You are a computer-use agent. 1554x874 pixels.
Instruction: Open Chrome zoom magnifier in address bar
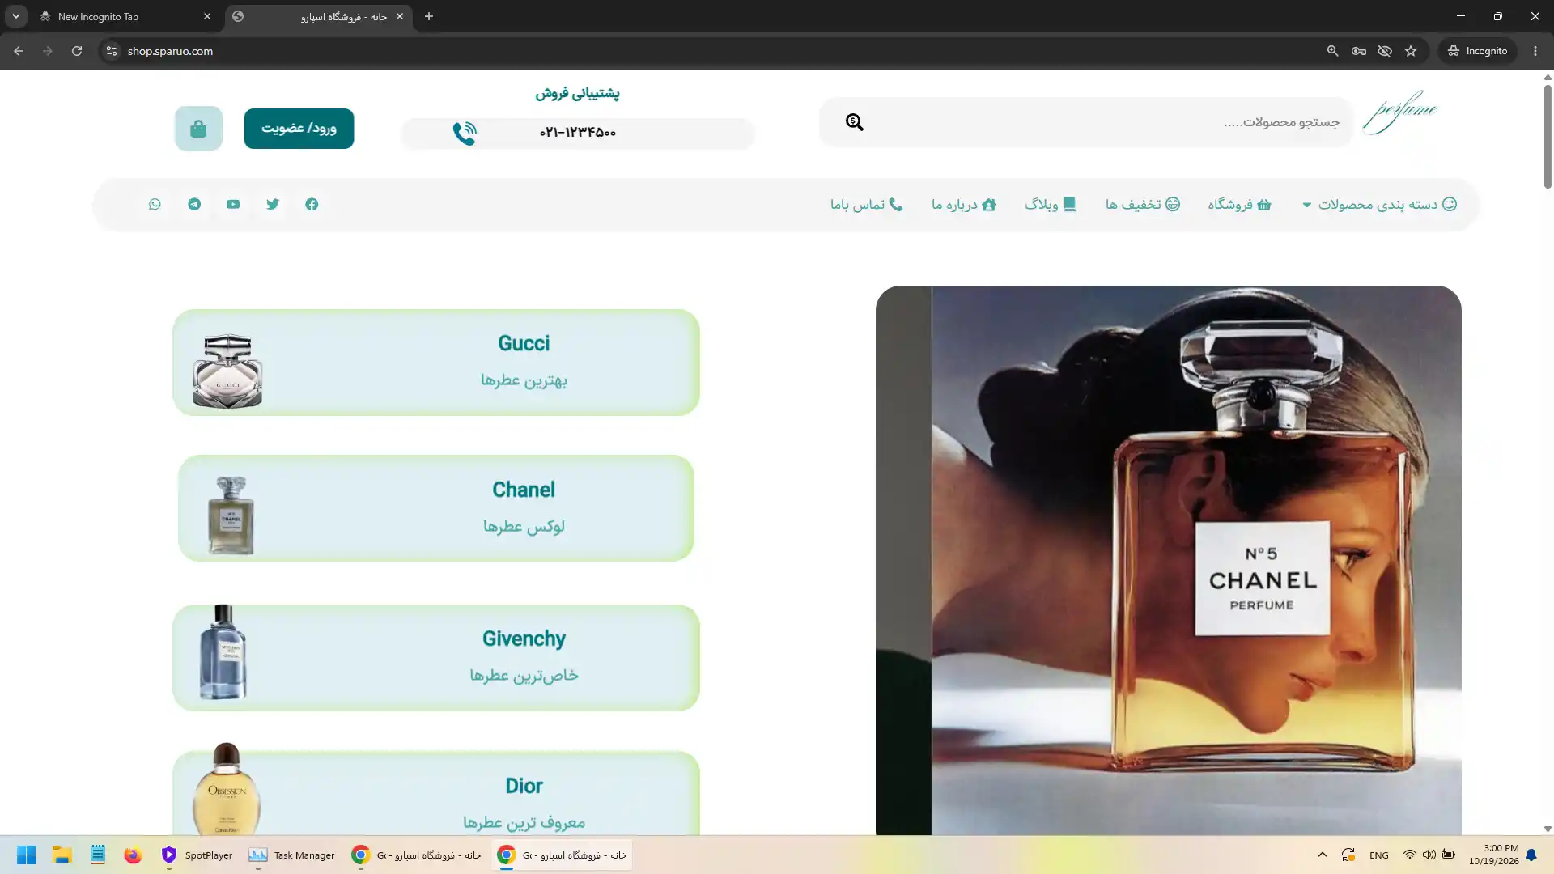(x=1332, y=51)
